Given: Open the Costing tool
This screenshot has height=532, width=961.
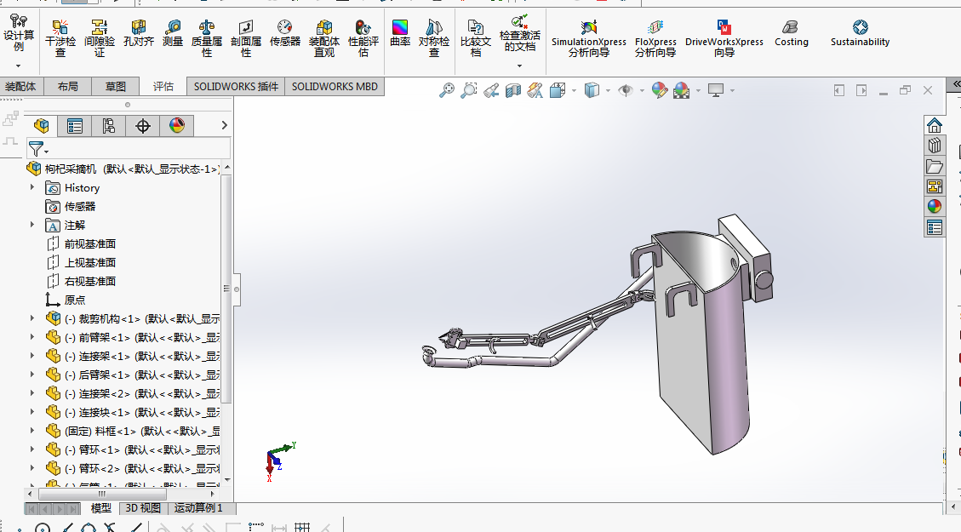Looking at the screenshot, I should pyautogui.click(x=792, y=33).
